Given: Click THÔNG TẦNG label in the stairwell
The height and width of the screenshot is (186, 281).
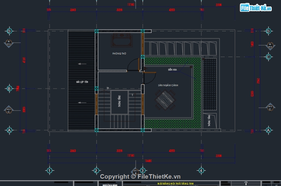Looking at the screenshot, I should click(x=119, y=101).
